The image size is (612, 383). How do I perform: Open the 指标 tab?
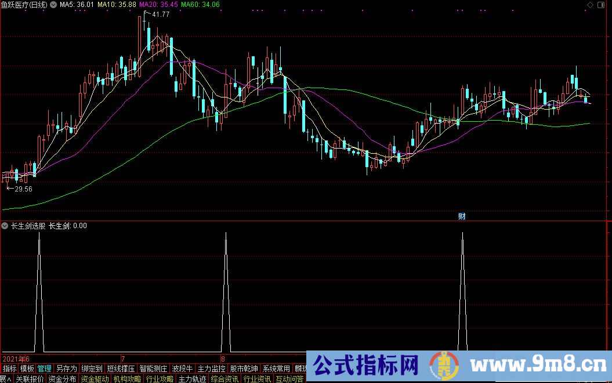point(9,368)
